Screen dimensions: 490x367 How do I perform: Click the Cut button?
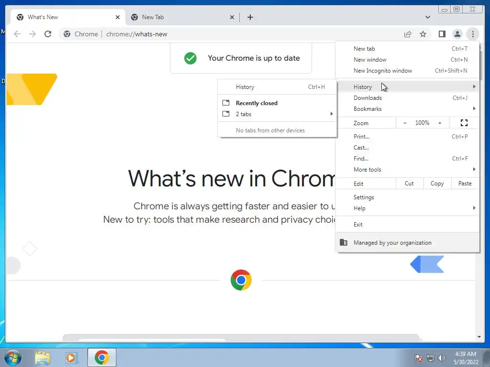[410, 183]
